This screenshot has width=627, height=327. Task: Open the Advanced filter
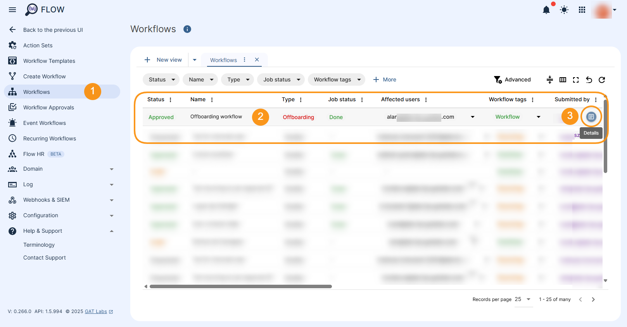tap(512, 80)
